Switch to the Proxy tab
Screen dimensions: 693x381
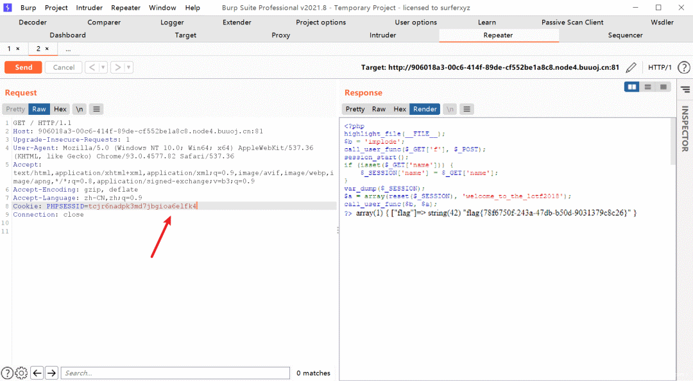click(x=280, y=35)
